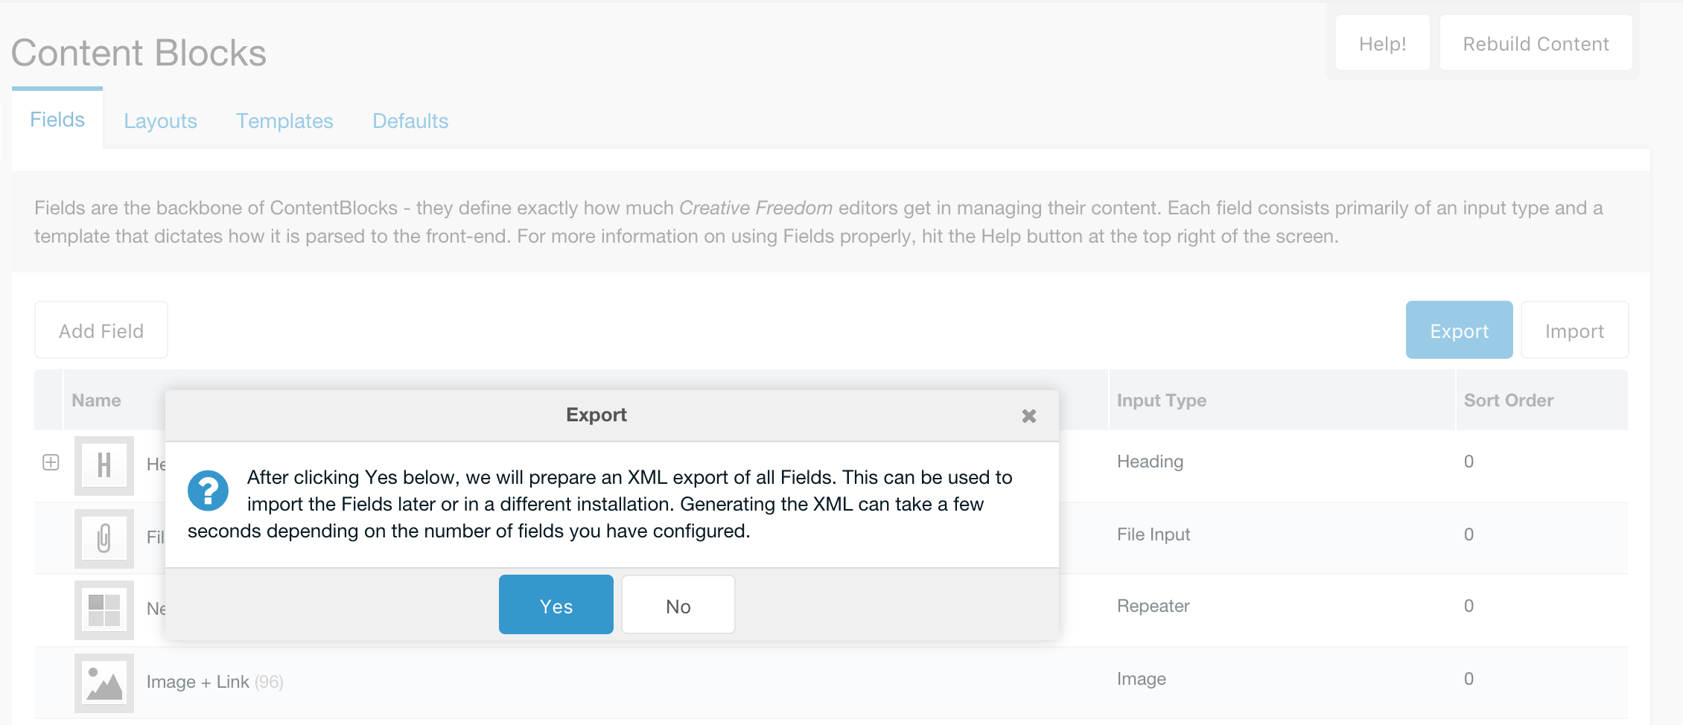The height and width of the screenshot is (725, 1683).
Task: Confirm export by clicking Yes
Action: tap(556, 604)
